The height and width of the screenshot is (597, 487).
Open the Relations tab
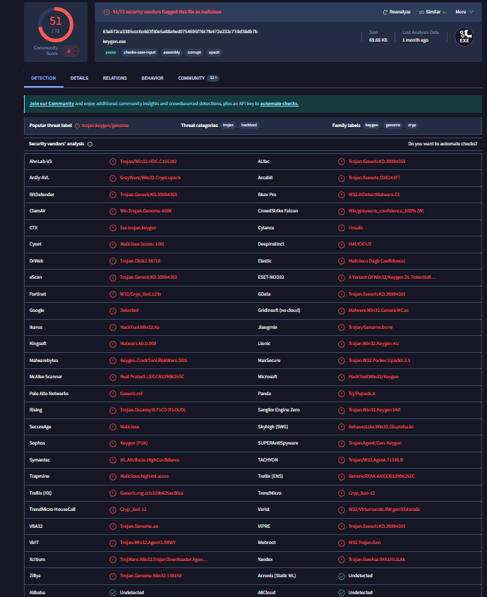pyautogui.click(x=115, y=78)
